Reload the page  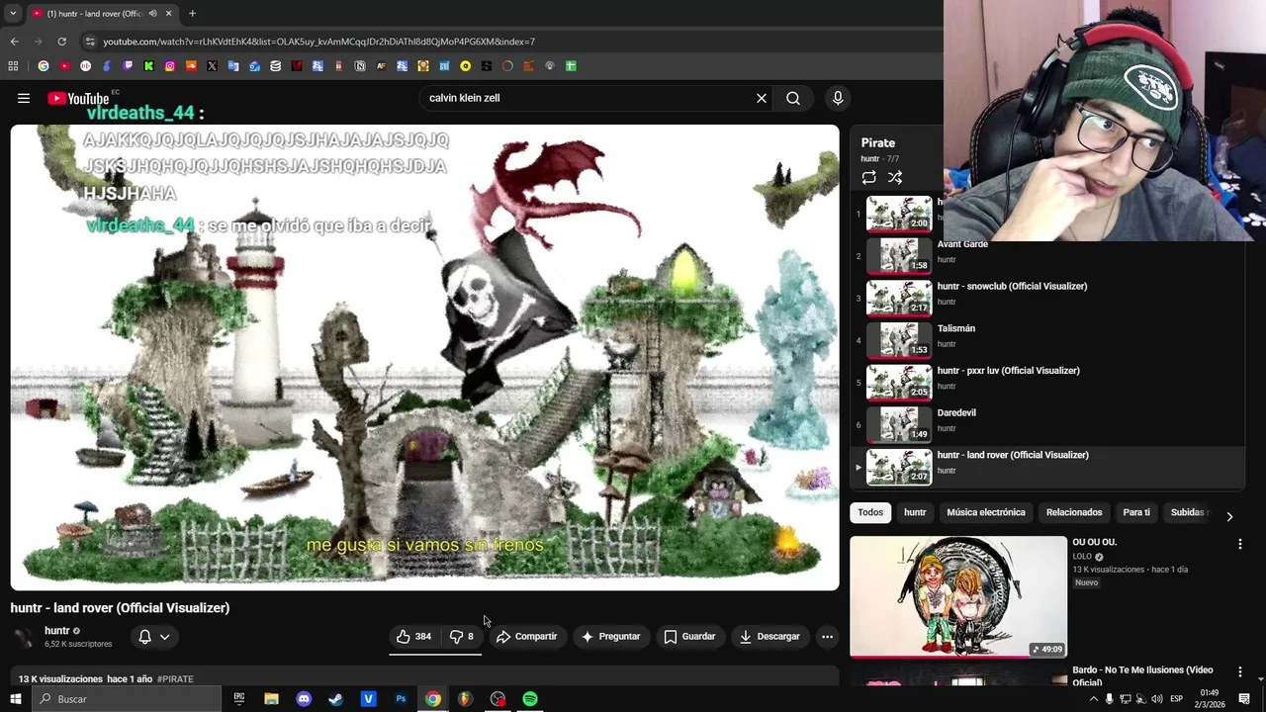point(61,42)
